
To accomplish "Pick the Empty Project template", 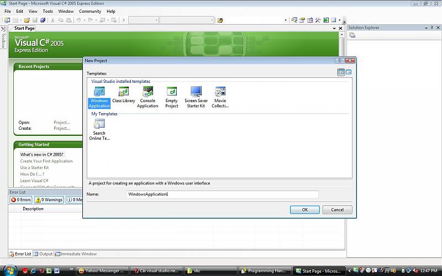I will (x=172, y=97).
